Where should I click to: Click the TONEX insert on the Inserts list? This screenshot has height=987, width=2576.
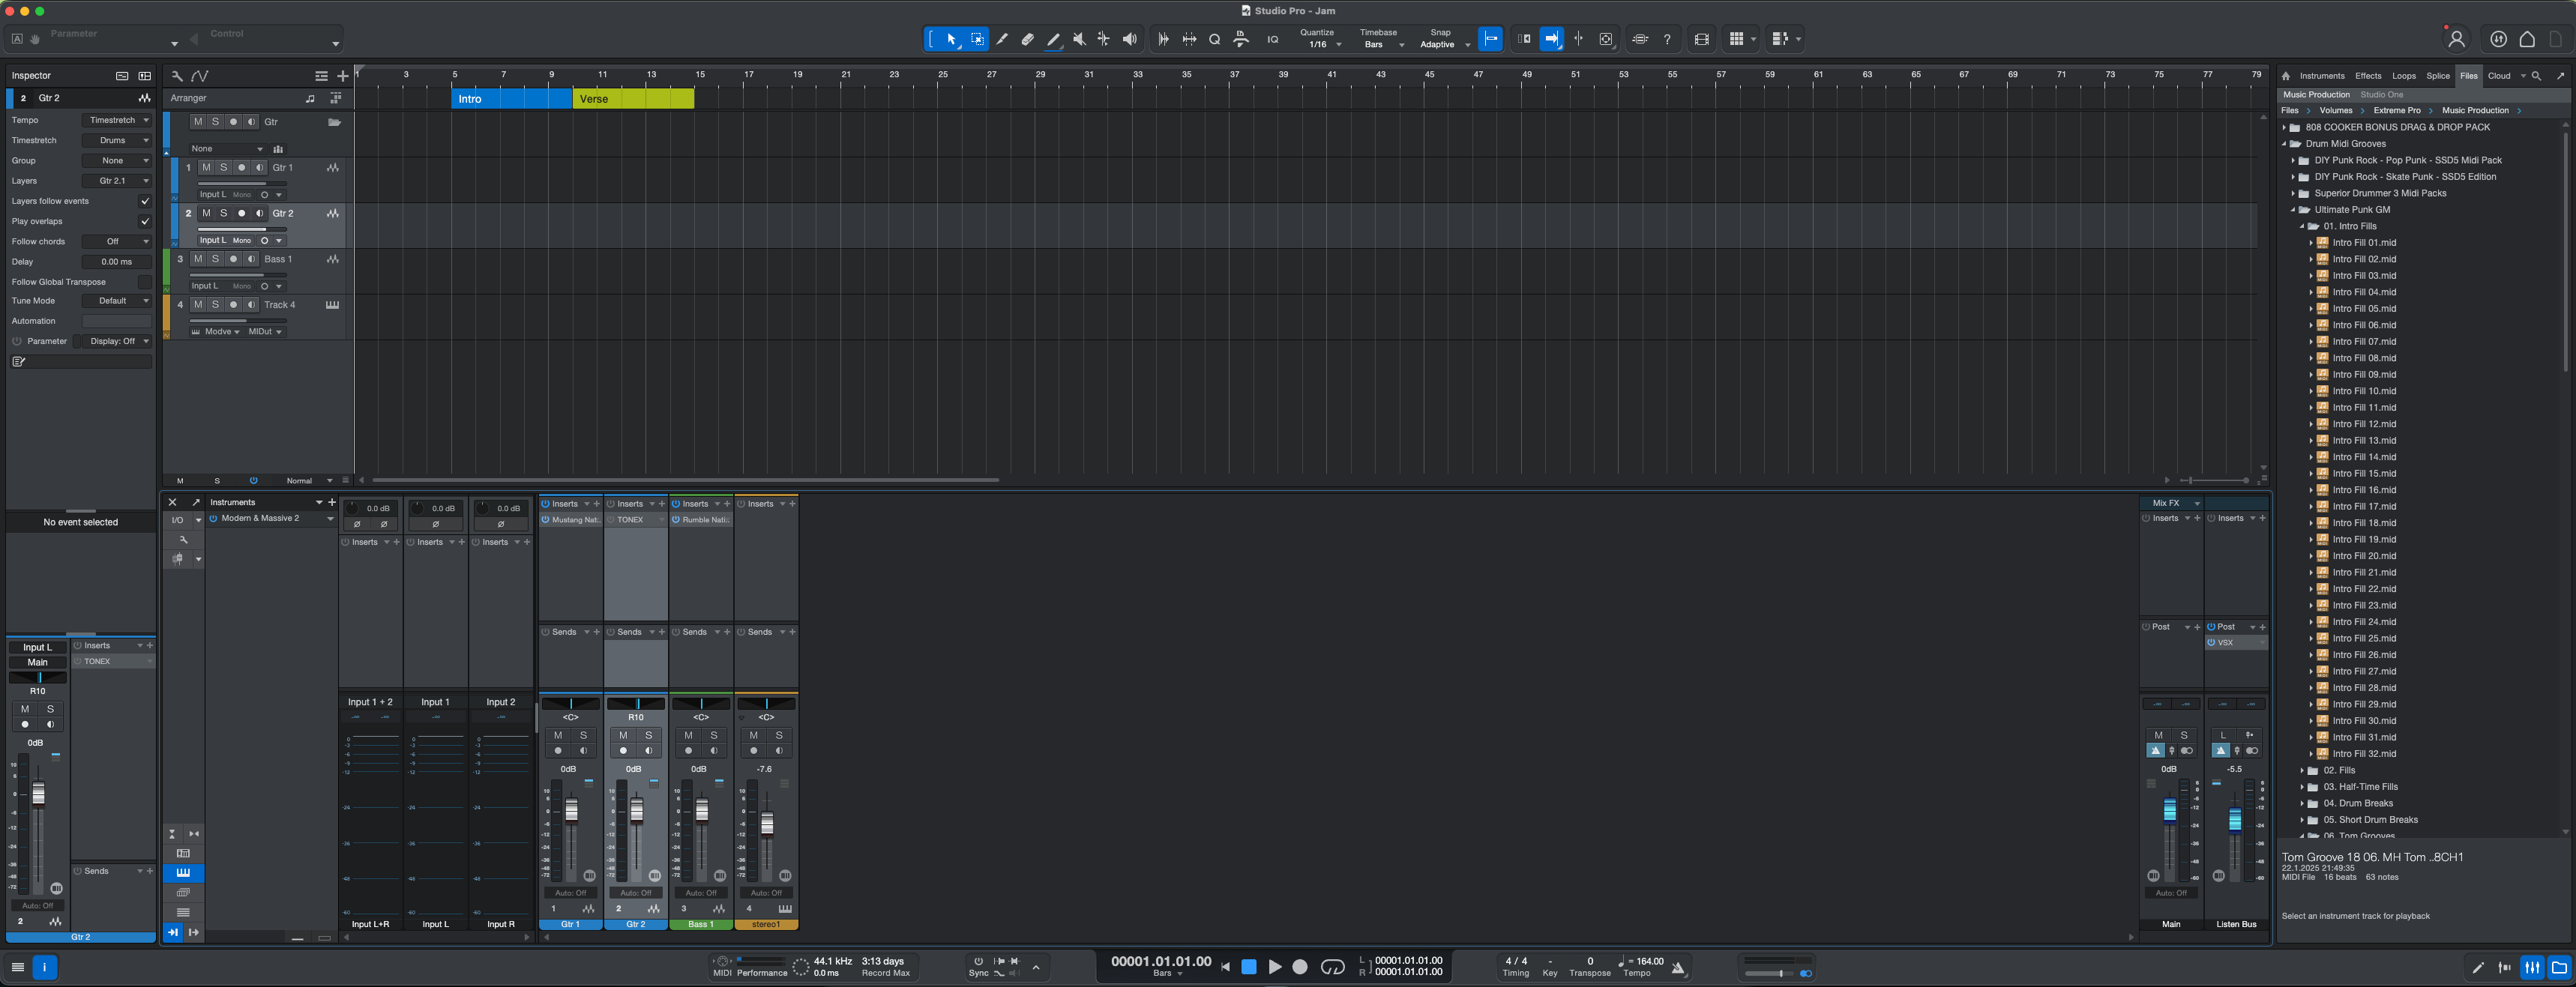97,660
